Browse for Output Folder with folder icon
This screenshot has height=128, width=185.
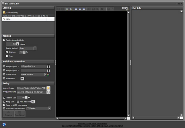48,88
